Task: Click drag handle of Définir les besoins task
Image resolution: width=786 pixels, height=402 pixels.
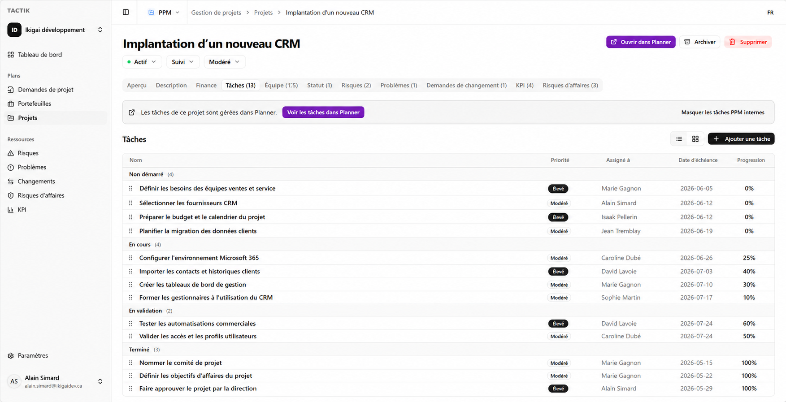Action: tap(130, 189)
